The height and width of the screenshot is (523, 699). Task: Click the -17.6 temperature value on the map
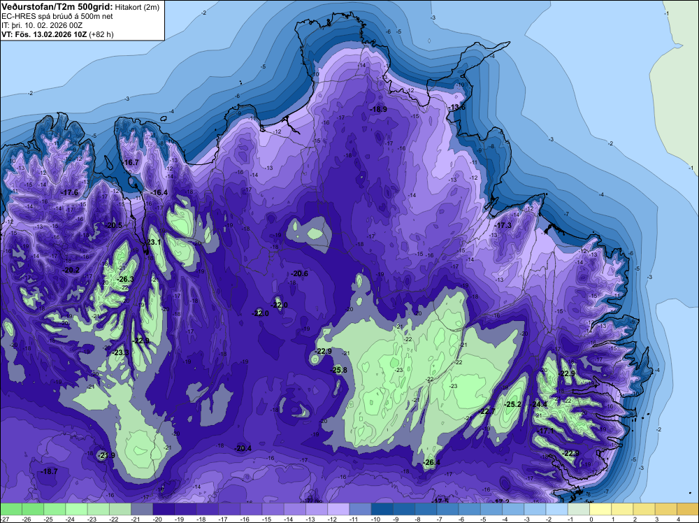pyautogui.click(x=70, y=192)
